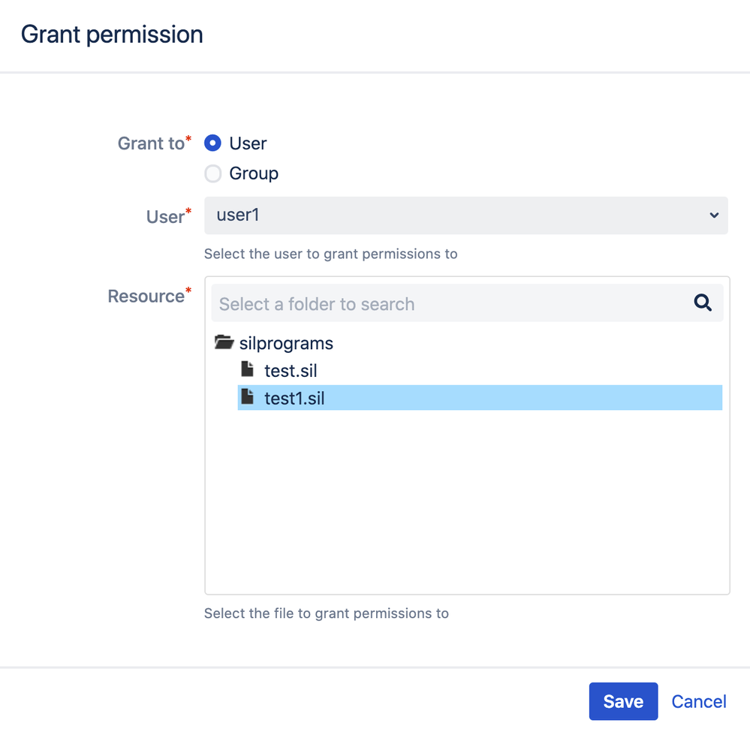The height and width of the screenshot is (732, 750).
Task: Open the user1 dropdown list
Action: coord(466,215)
